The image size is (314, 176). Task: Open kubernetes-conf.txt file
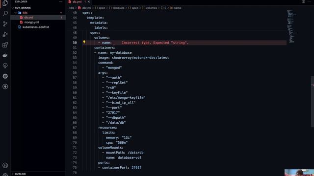(36, 27)
